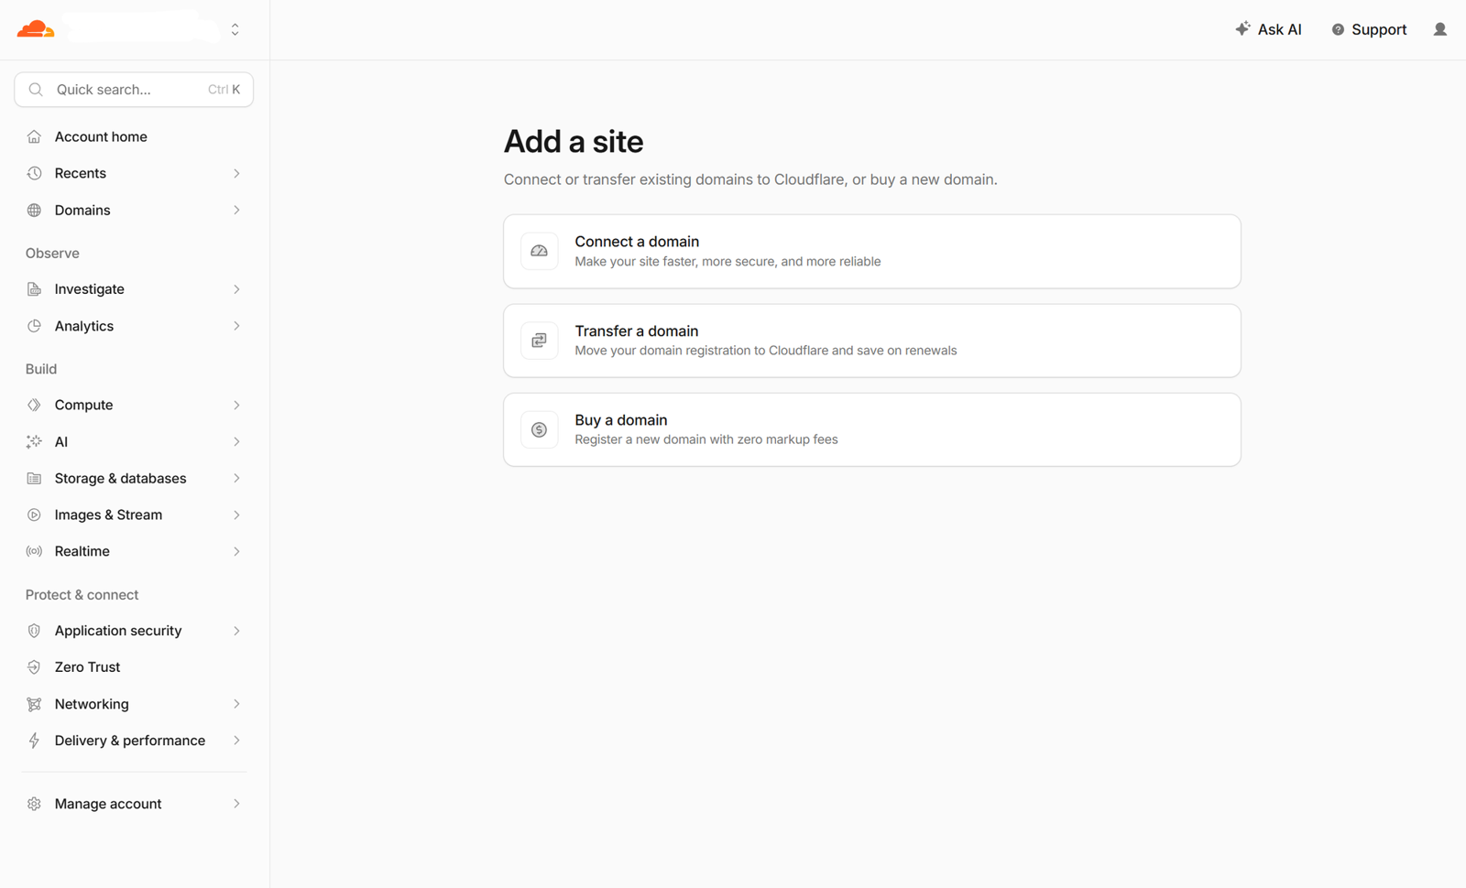Click the magnifier icon in Quick search
This screenshot has height=888, width=1466.
[x=36, y=90]
